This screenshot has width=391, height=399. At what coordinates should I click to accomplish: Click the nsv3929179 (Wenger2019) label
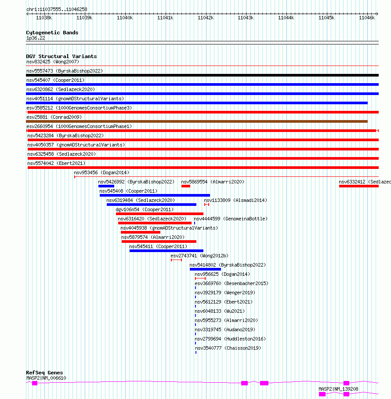(x=225, y=293)
